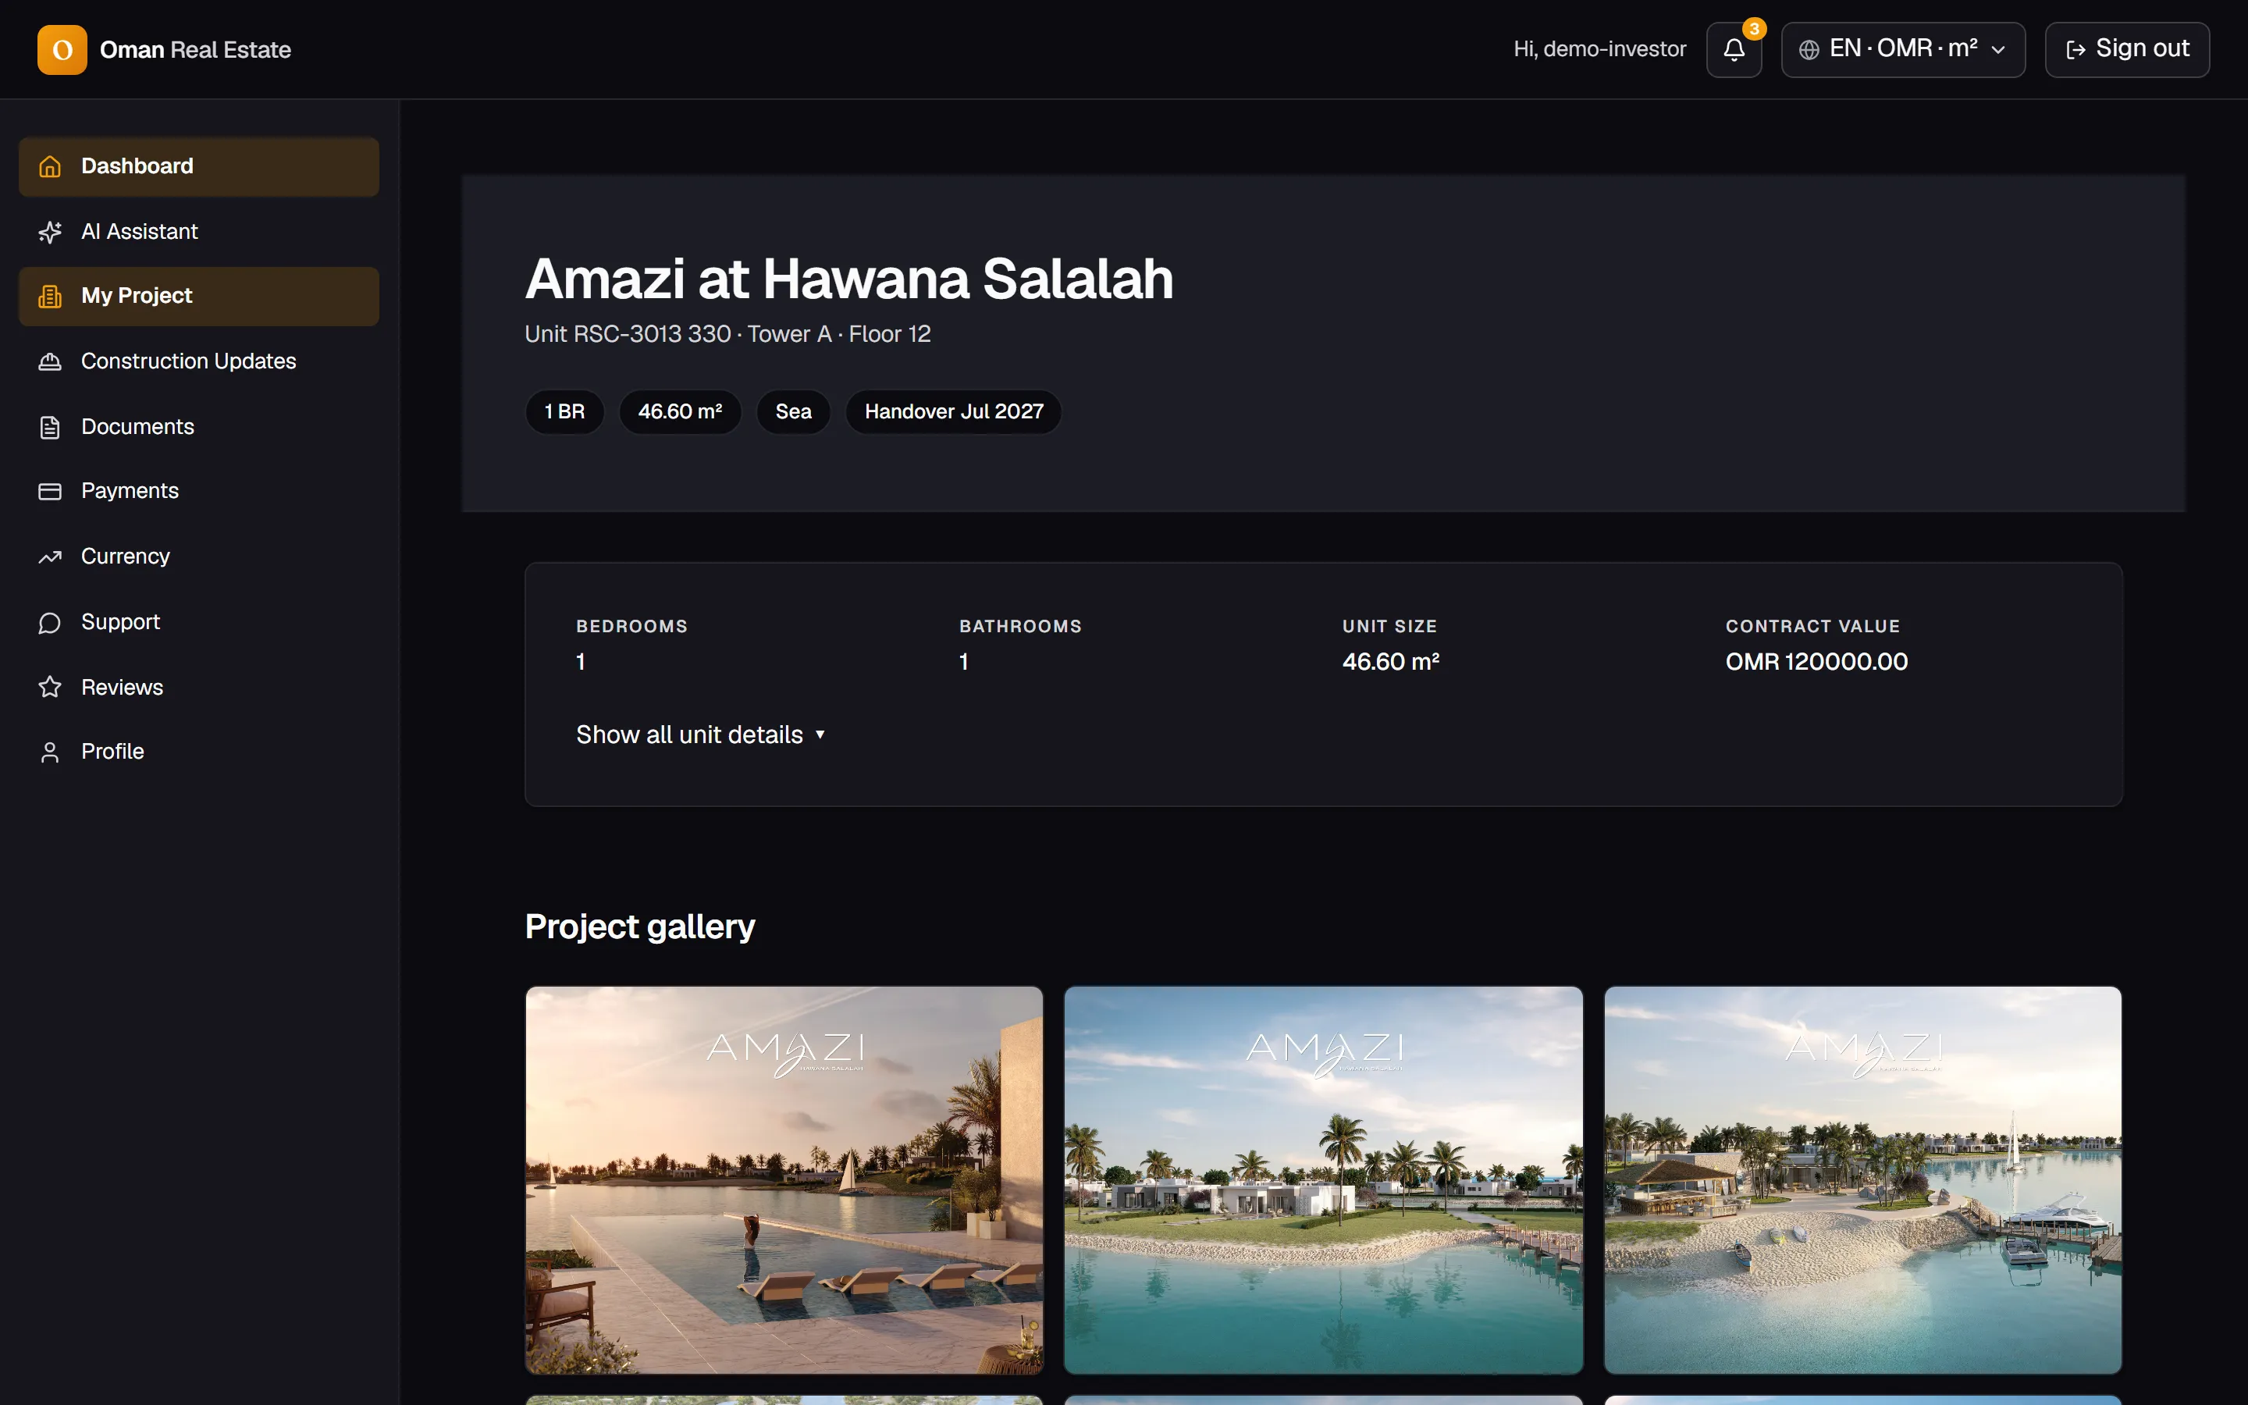The image size is (2248, 1405).
Task: Click the notification count badge showing 3
Action: pos(1754,29)
